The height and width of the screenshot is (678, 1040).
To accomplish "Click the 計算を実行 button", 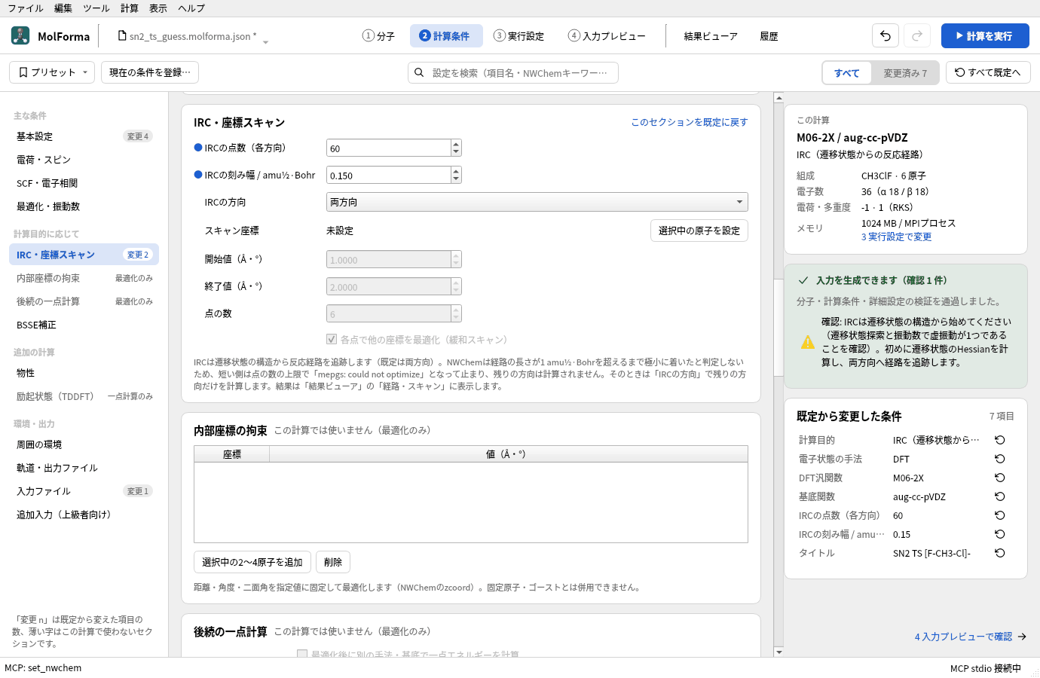I will [985, 35].
